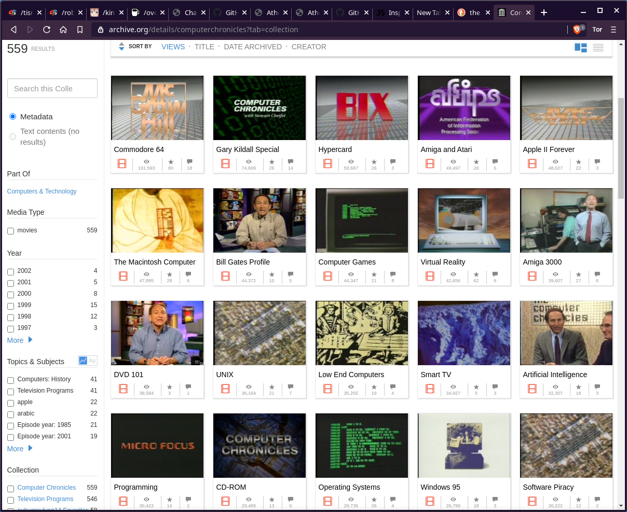The image size is (627, 512).
Task: Click the address bar URL
Action: tap(203, 30)
